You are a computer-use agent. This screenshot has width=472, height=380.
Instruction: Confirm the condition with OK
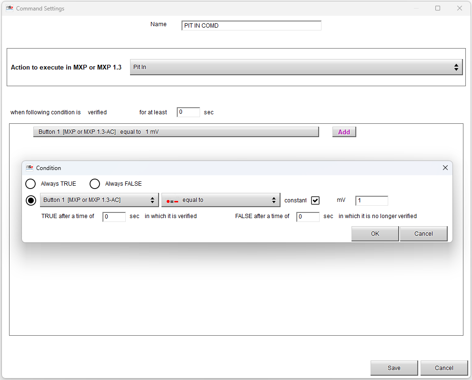pos(375,233)
